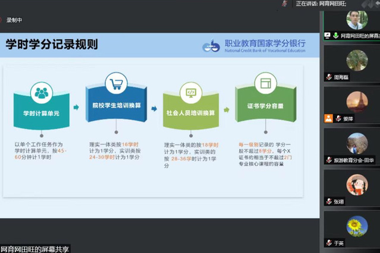This screenshot has height=253, width=380.
Task: Toggle the muted microphone icon for 周海磊
Action: point(328,77)
